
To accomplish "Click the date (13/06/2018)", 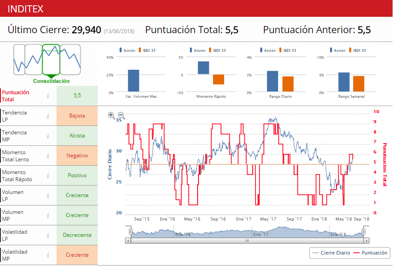I will point(119,31).
